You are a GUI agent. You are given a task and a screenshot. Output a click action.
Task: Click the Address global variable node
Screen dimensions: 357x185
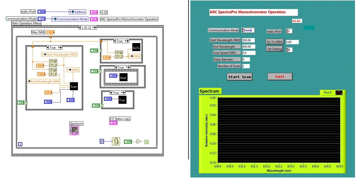[x=78, y=12]
